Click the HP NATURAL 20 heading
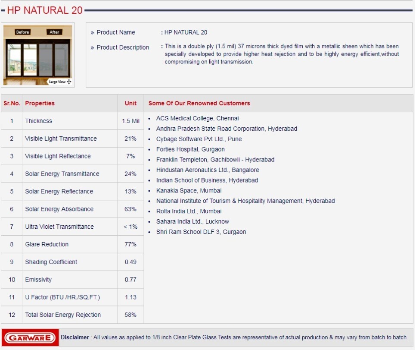The height and width of the screenshot is (350, 416). click(45, 10)
